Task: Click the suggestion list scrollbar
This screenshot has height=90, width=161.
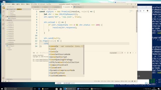Action: [x=84, y=59]
